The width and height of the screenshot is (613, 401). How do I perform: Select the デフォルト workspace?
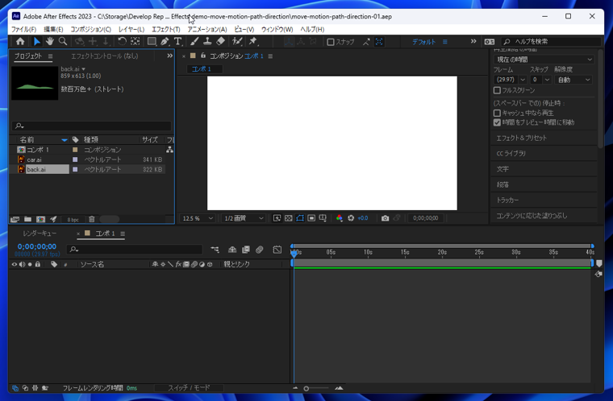pos(423,42)
